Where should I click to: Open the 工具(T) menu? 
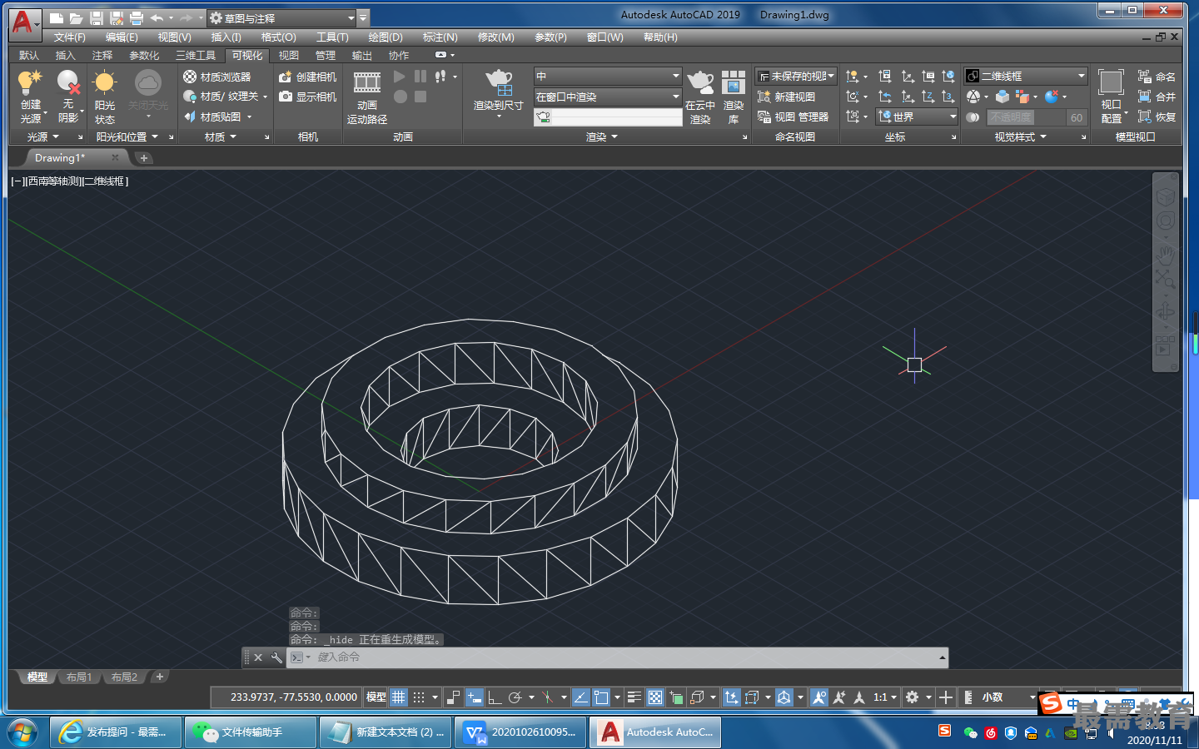click(x=332, y=37)
